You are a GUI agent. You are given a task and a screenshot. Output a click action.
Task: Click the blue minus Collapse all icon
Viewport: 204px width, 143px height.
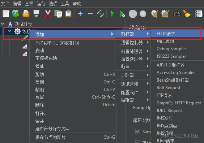[x=90, y=14]
